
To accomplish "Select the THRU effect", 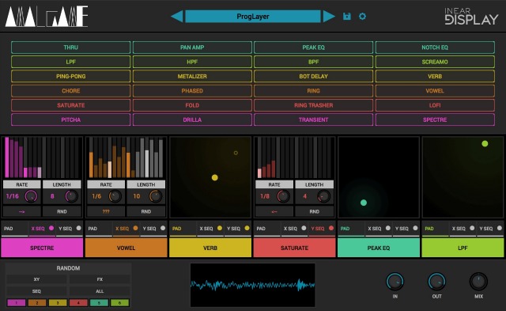I will click(x=70, y=47).
